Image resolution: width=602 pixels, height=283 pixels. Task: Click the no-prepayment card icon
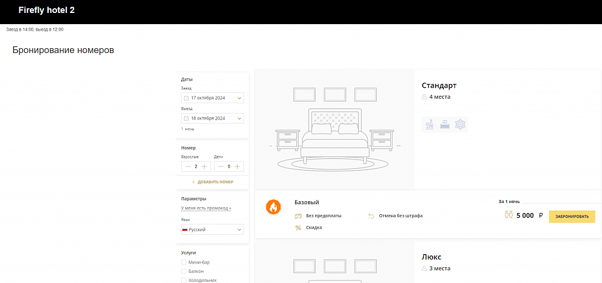(x=298, y=216)
